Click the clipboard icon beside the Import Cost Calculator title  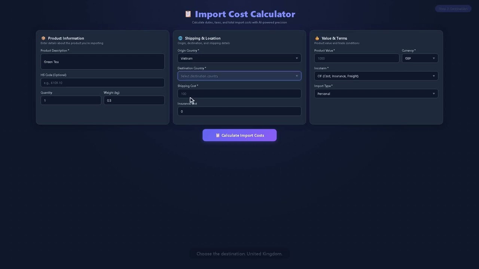point(188,14)
